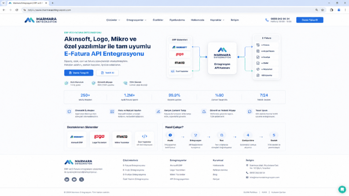Click the e-Fatura icon in E-Fatura panel
Viewport: 349px width, 196px height.
[x=258, y=45]
